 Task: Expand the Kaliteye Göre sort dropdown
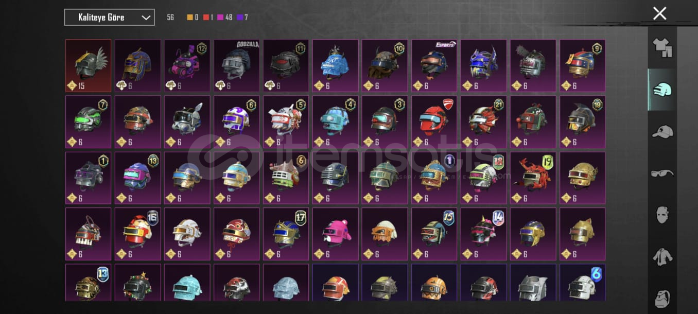pyautogui.click(x=110, y=18)
